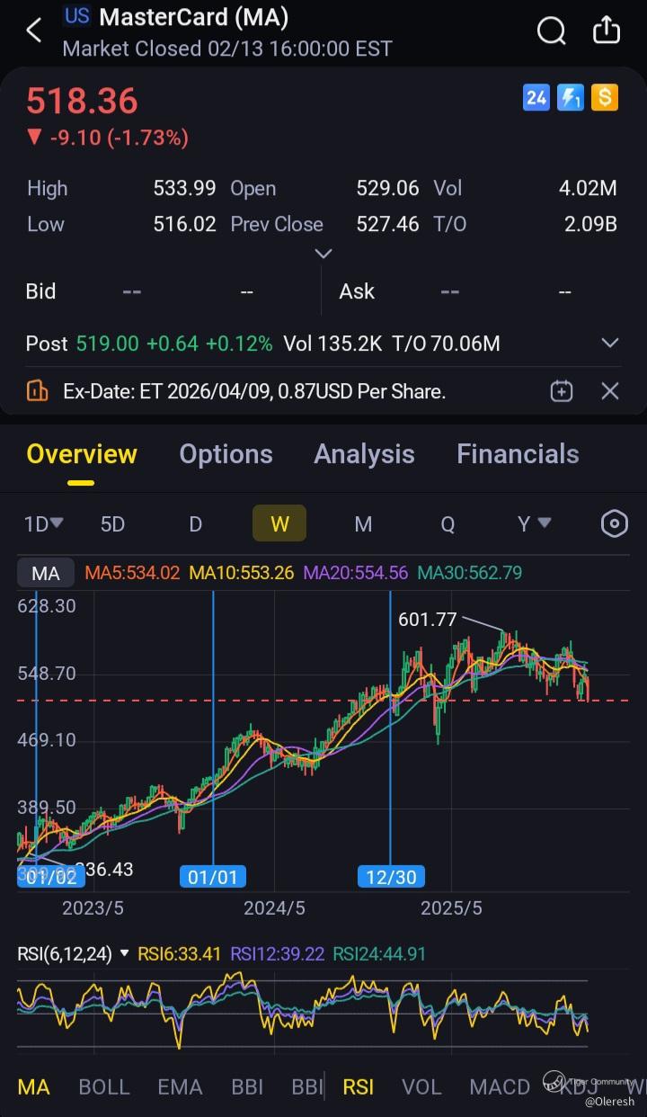Open the stock search icon

(x=550, y=31)
